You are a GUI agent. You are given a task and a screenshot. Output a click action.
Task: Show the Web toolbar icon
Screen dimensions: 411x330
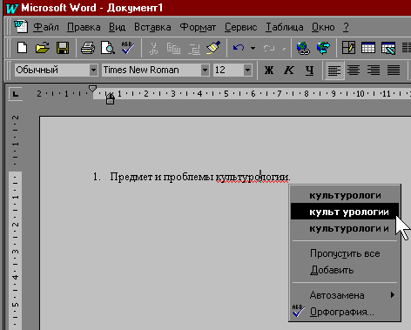pos(323,48)
